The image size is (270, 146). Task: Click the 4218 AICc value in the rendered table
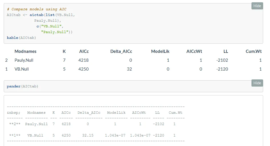coord(84,60)
